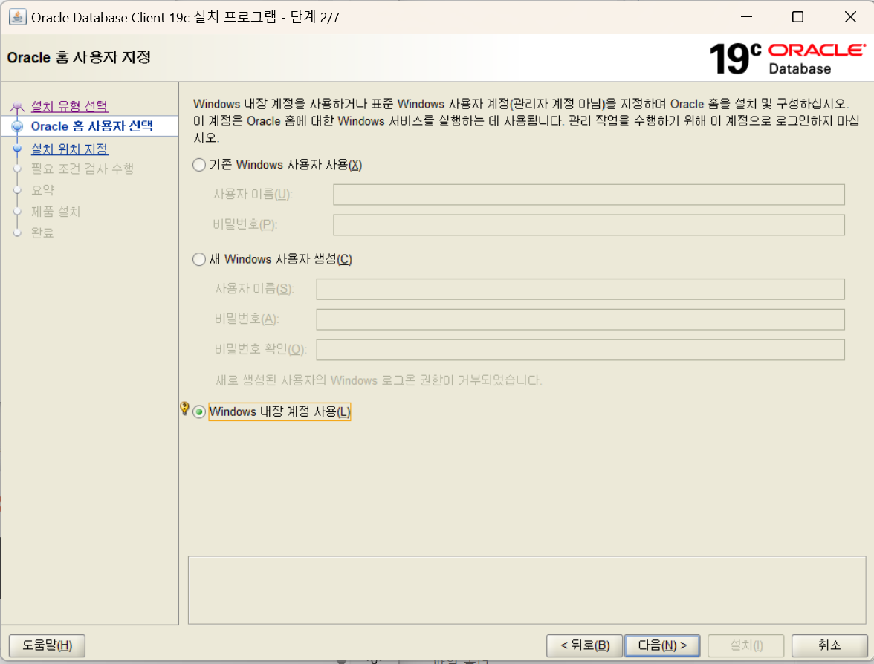Click the Windows logon-denied note text
The image size is (874, 664).
coord(378,380)
